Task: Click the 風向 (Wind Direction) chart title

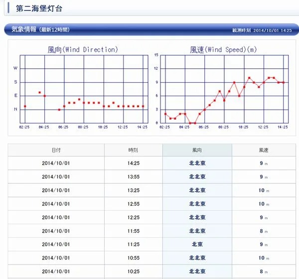Action: point(83,49)
